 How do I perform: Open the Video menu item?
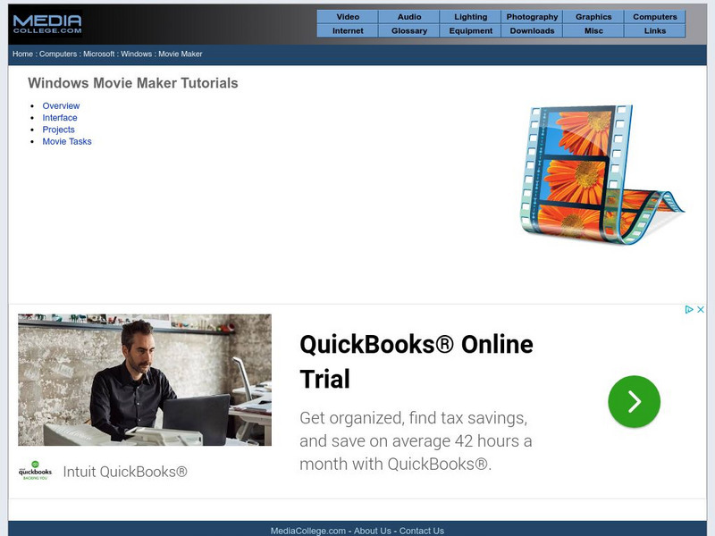point(348,17)
